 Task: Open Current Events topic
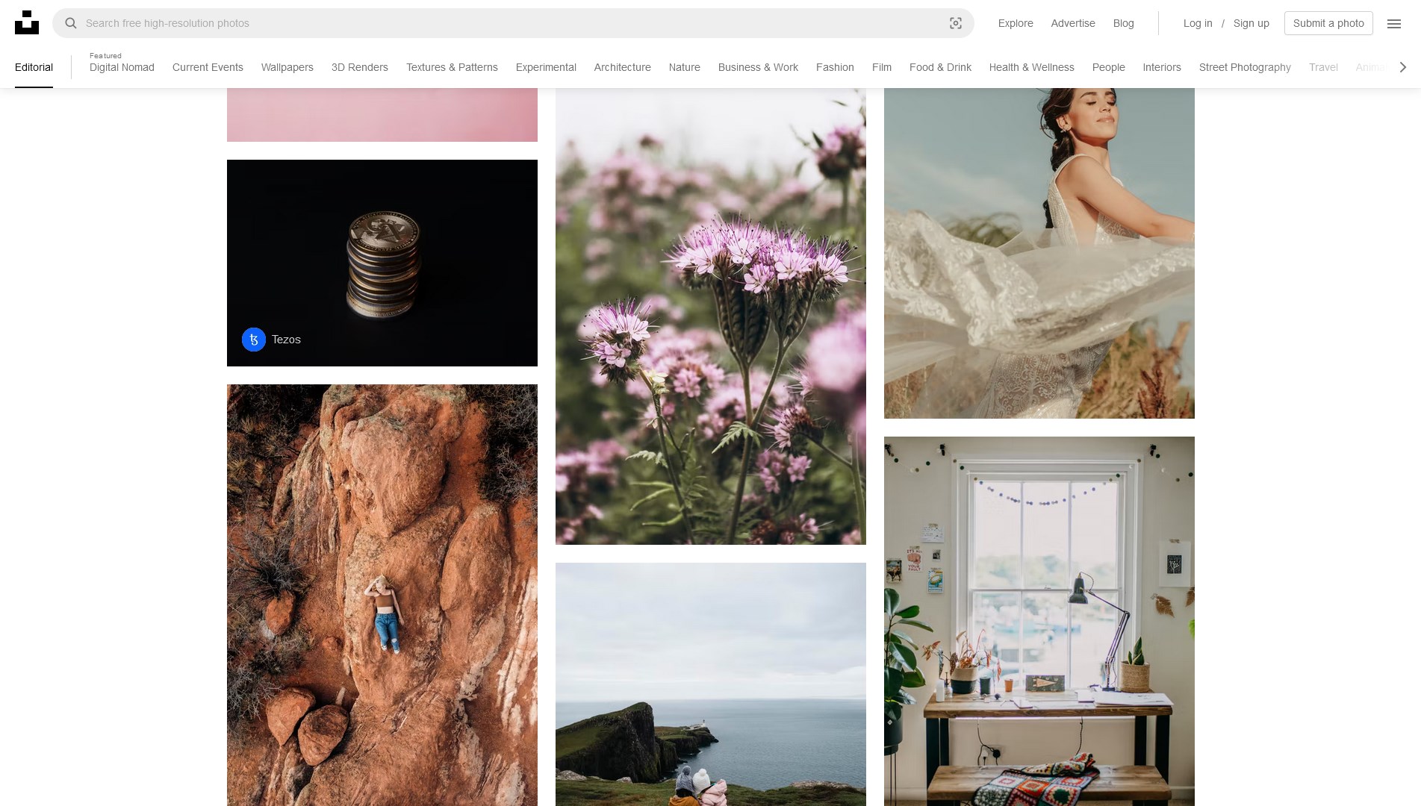pos(208,67)
